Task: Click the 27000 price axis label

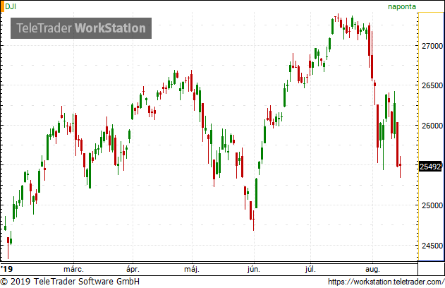Action: pos(432,46)
